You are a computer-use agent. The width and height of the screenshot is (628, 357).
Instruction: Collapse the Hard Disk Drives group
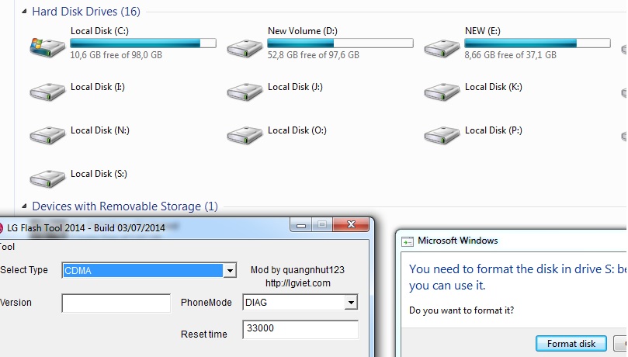(24, 11)
